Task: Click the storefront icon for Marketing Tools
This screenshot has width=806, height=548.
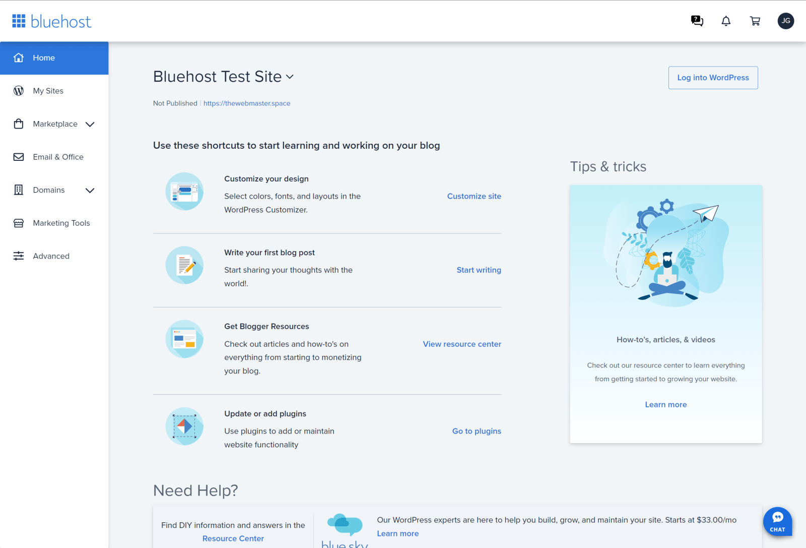Action: [x=19, y=223]
